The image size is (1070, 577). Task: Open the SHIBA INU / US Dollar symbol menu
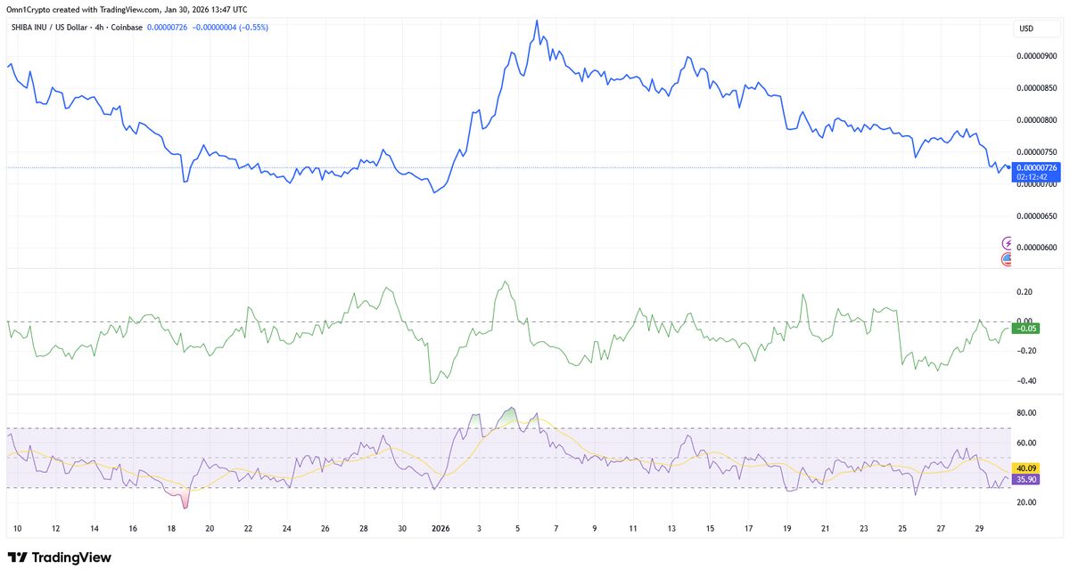(50, 28)
